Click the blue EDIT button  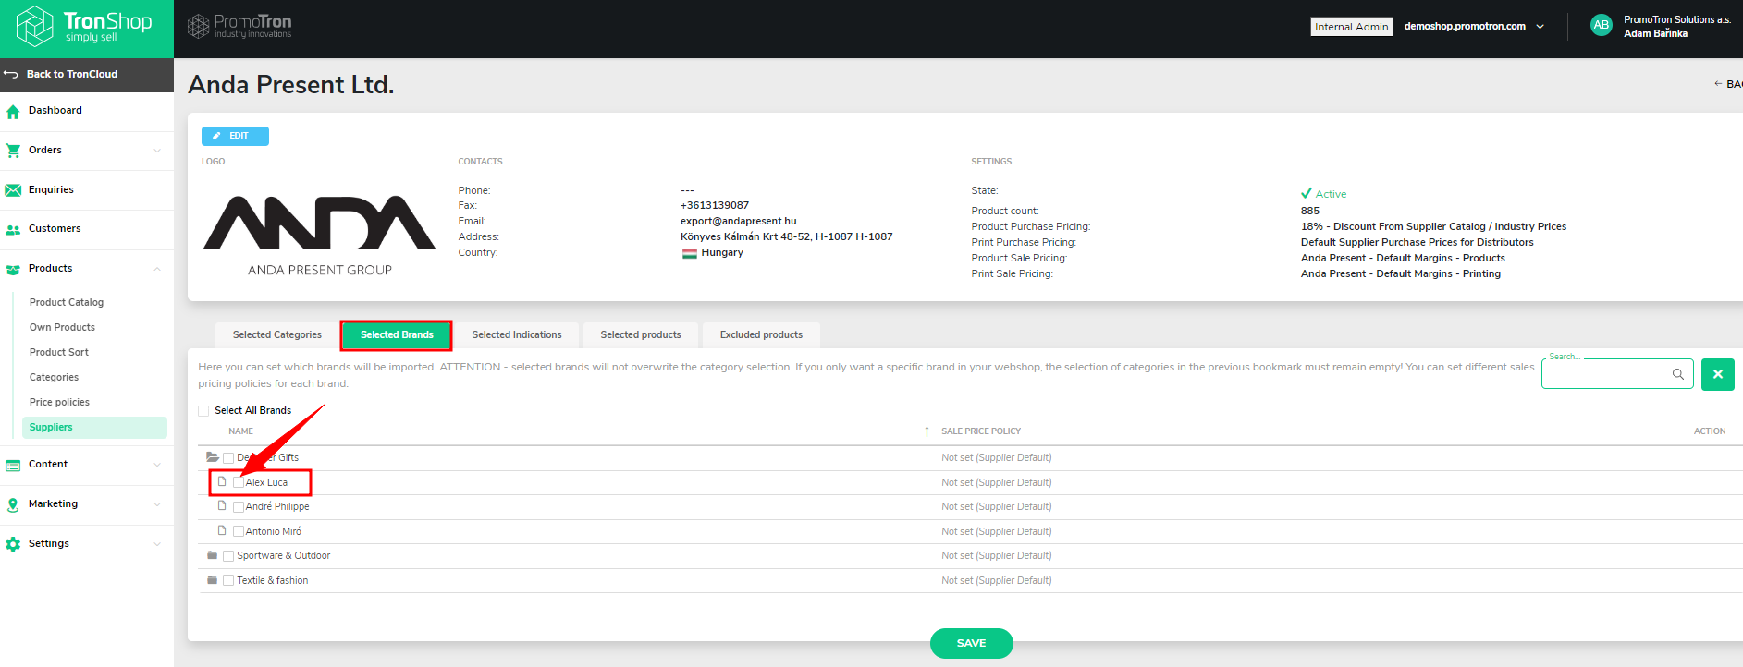click(235, 136)
